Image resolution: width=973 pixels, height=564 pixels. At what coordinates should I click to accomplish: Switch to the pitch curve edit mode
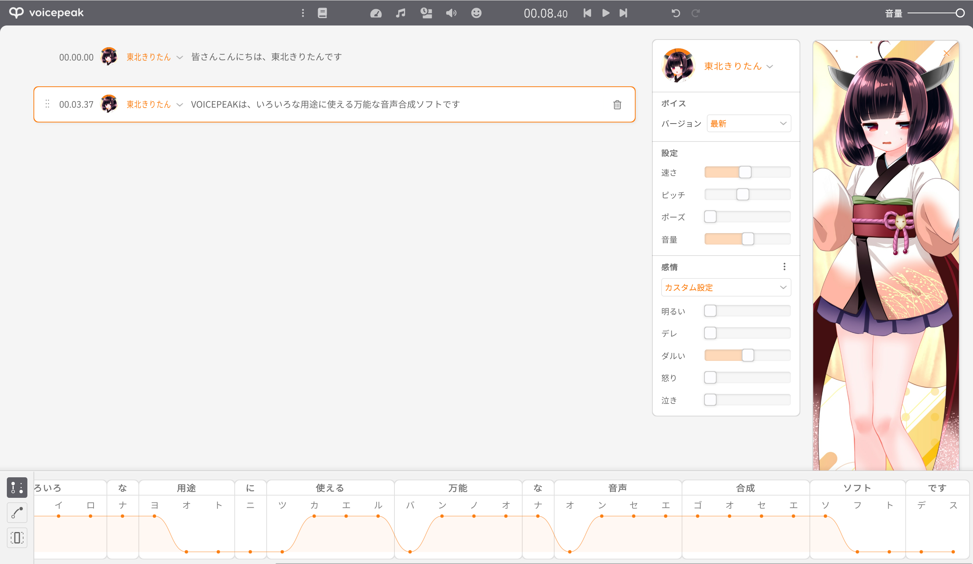coord(17,513)
